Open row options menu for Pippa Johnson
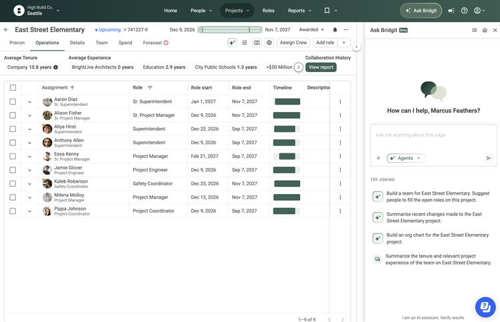 (x=340, y=211)
